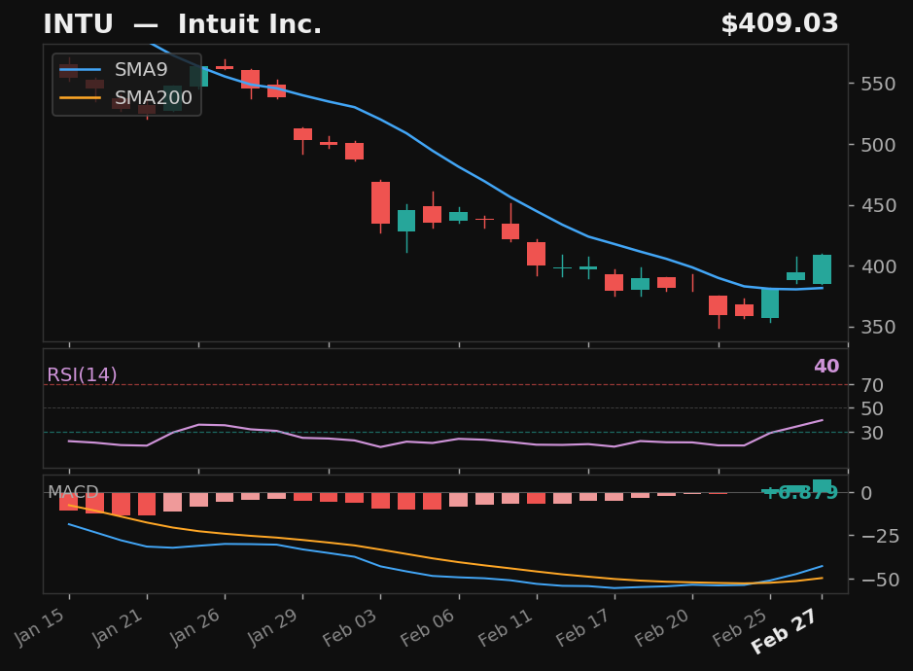Click the bold Feb 27 date label
The image size is (913, 671).
(785, 631)
